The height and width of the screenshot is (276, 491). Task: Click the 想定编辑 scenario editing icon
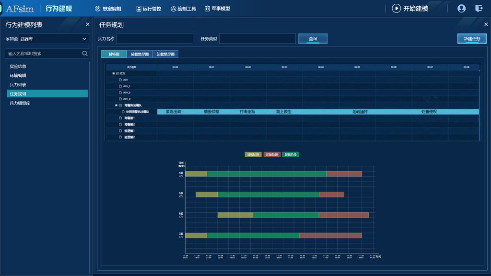[98, 9]
